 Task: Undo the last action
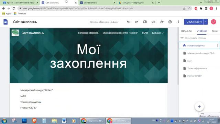tap(128, 22)
